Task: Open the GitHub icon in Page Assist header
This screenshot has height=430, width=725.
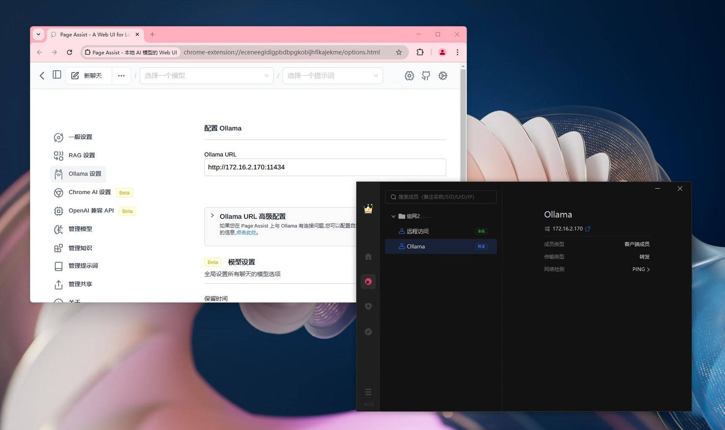Action: 426,76
